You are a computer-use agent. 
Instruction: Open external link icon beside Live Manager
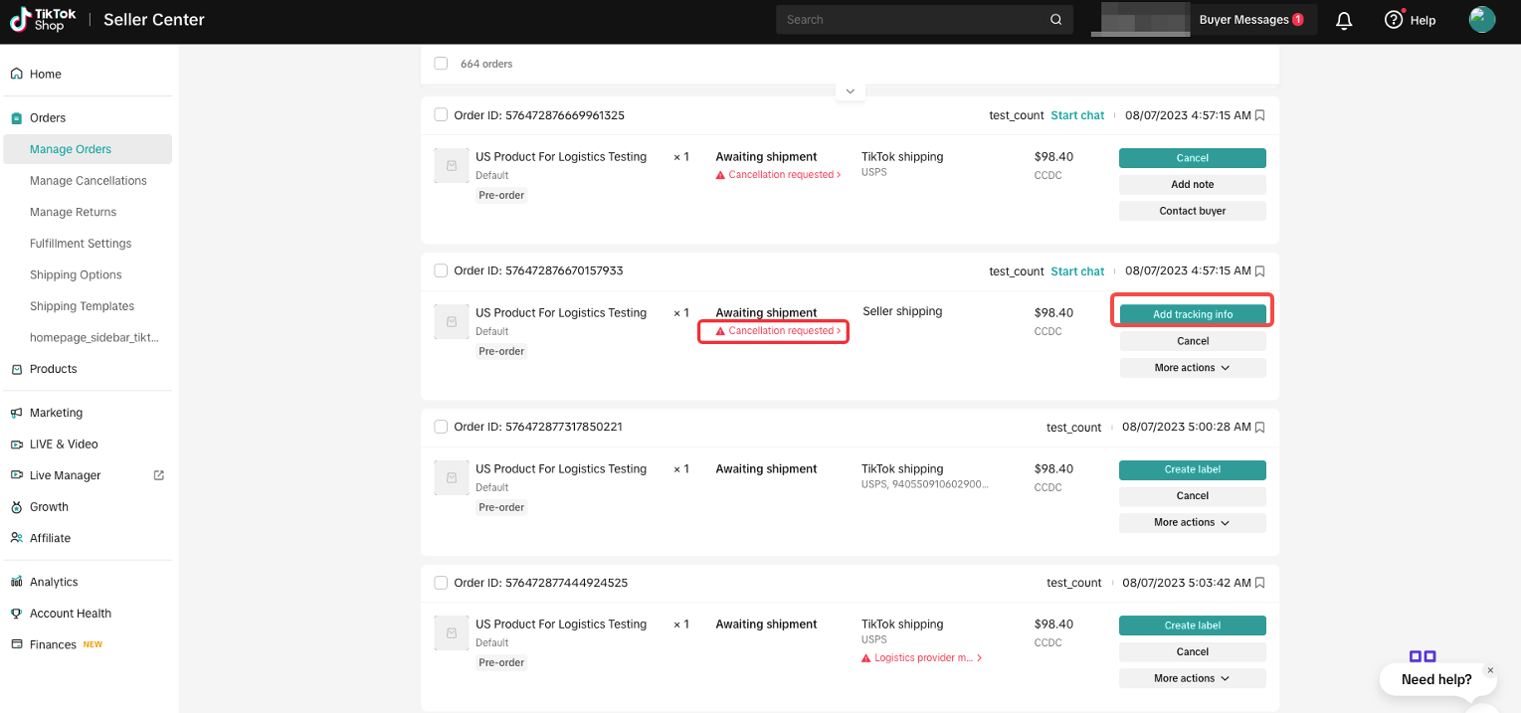[158, 475]
